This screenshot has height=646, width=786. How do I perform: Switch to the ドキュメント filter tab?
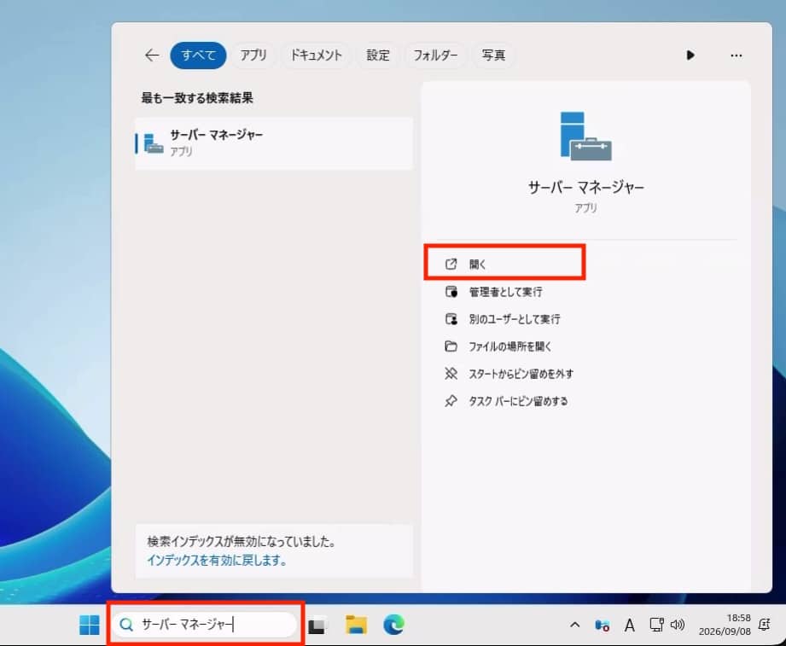coord(317,55)
